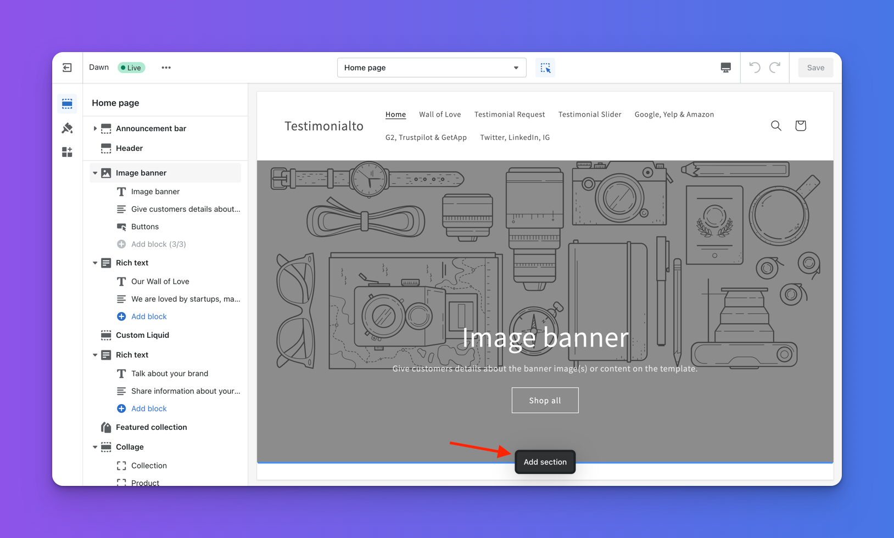Select Wall of Love navigation item
Screen dimensions: 894x538
click(x=439, y=114)
